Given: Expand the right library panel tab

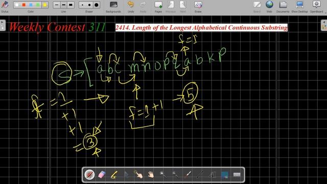Looking at the screenshot, I should coord(324,25).
